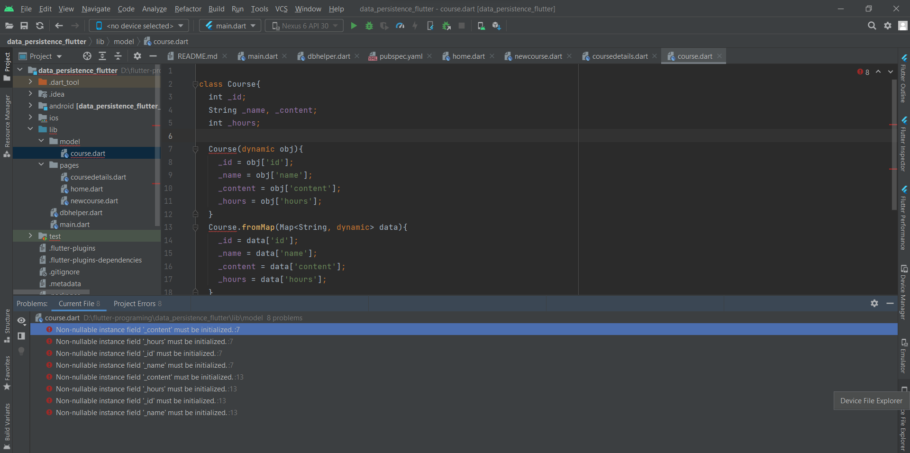The height and width of the screenshot is (453, 910).
Task: Click the Save All toolbar icon
Action: (24, 26)
